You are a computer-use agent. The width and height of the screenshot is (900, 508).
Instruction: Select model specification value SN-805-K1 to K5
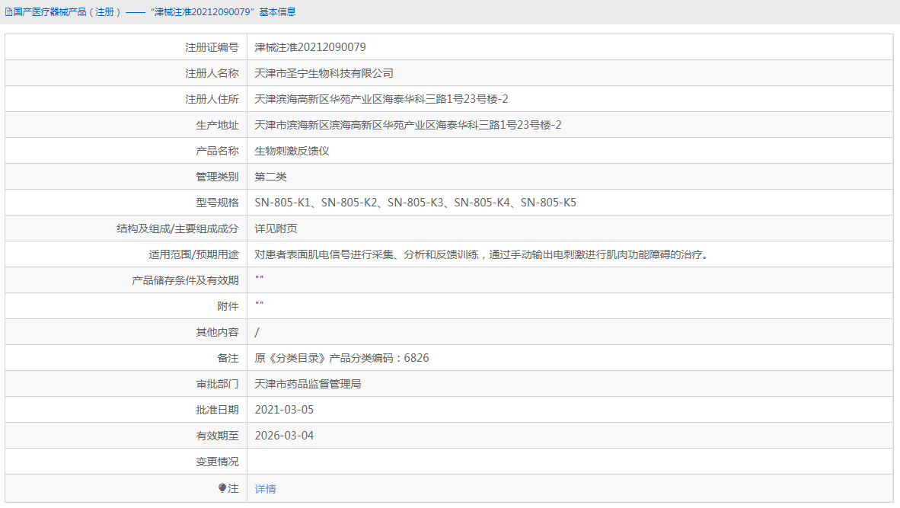click(x=415, y=203)
